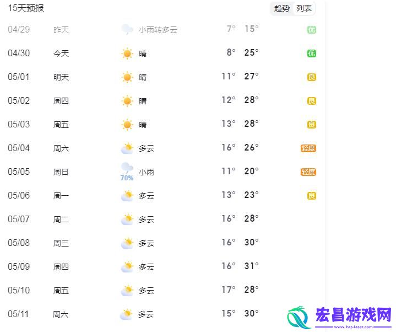Select the 05/05 date text
This screenshot has width=396, height=332.
click(x=19, y=172)
